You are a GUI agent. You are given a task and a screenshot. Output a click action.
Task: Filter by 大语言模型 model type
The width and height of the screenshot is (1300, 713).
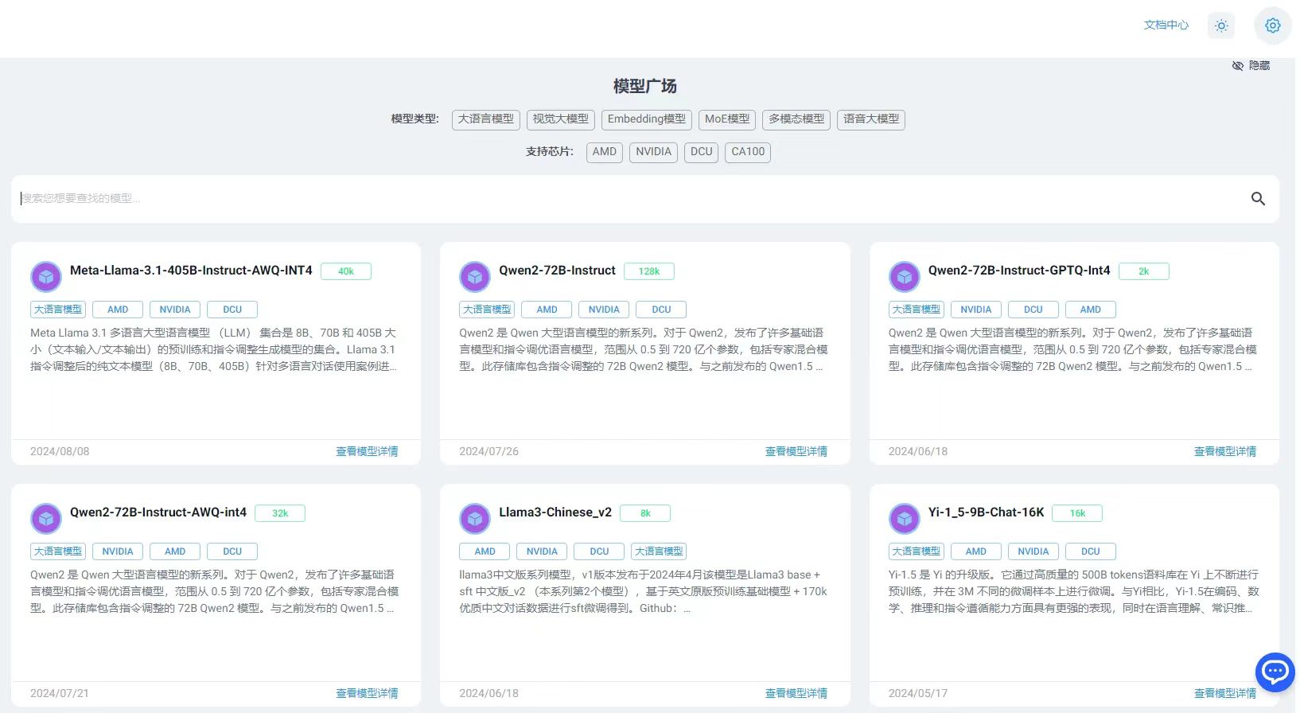coord(485,119)
